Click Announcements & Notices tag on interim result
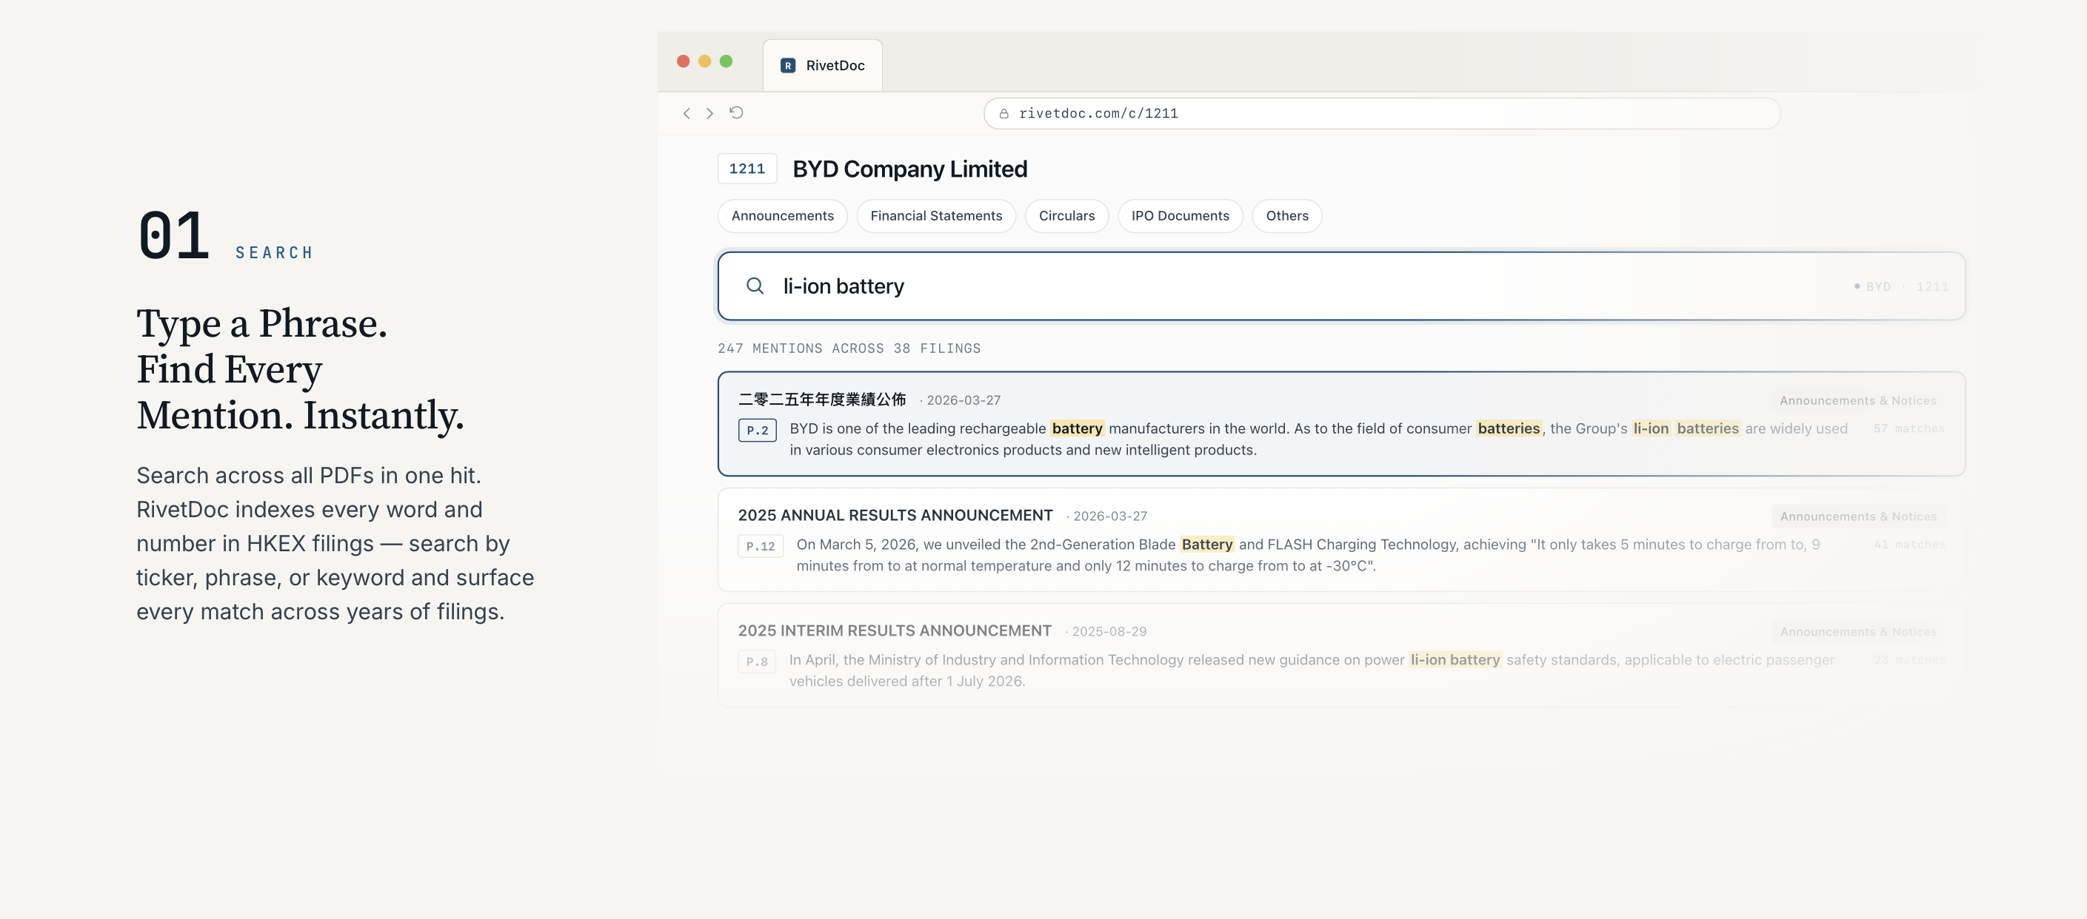Image resolution: width=2087 pixels, height=919 pixels. (x=1857, y=632)
